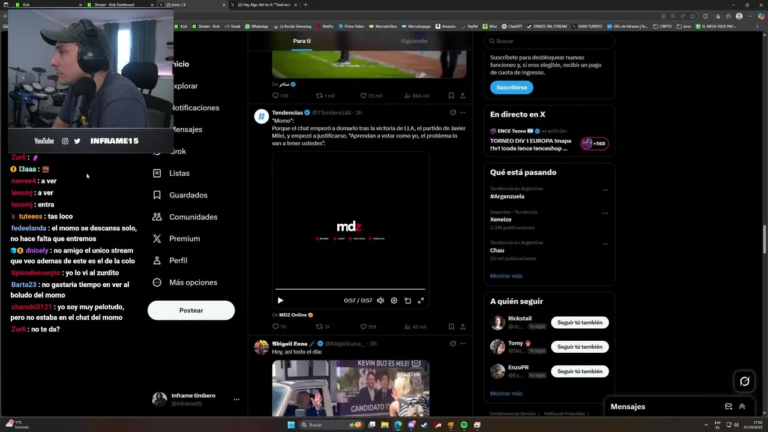Screen dimensions: 768x432
Task: Open video settings gear on MDZ video
Action: 394,301
